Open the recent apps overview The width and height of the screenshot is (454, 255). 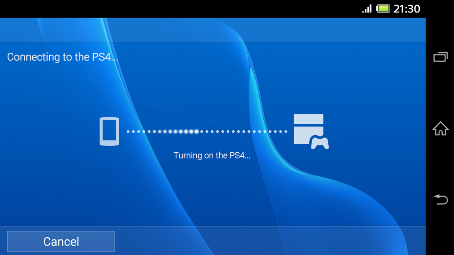(x=440, y=57)
